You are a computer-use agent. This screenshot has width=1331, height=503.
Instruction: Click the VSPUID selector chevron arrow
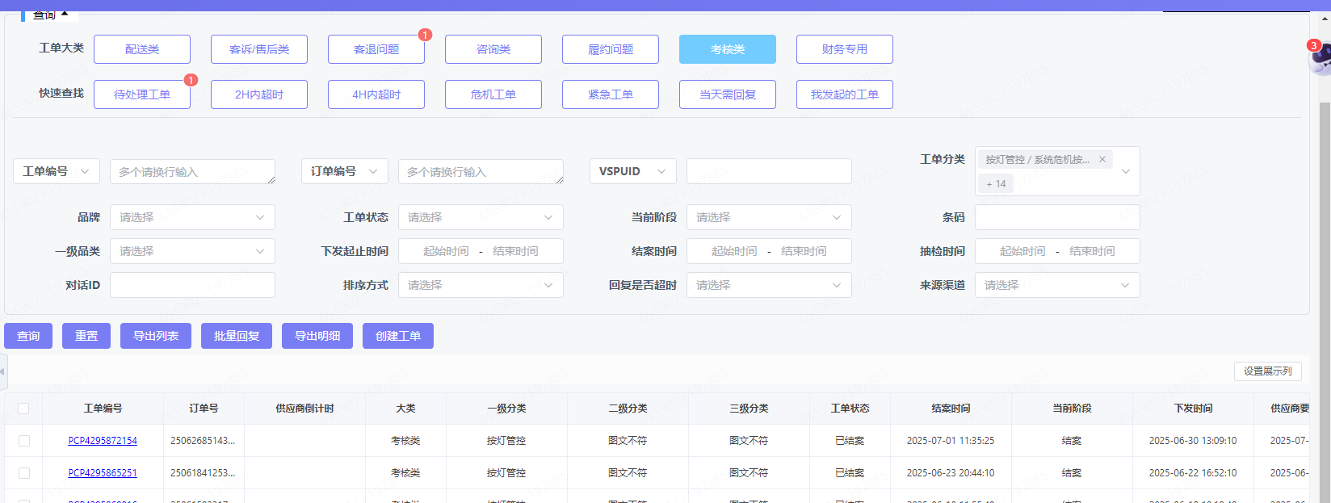(661, 171)
